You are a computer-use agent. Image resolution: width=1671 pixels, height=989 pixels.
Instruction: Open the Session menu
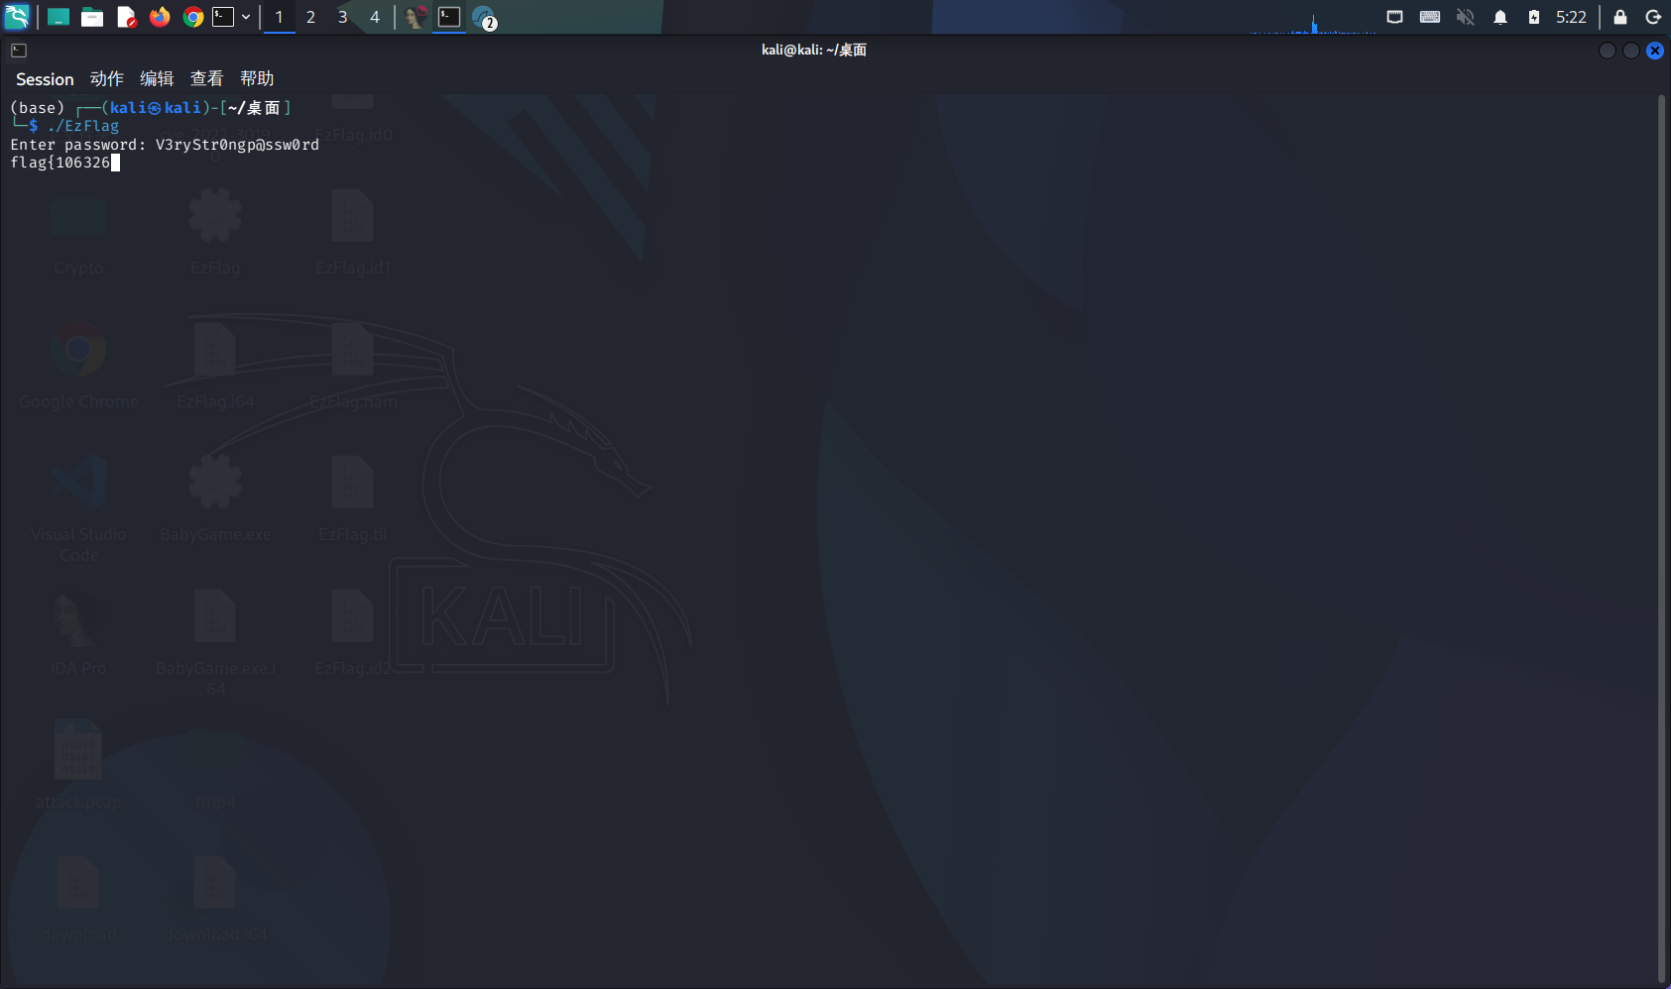tap(45, 79)
